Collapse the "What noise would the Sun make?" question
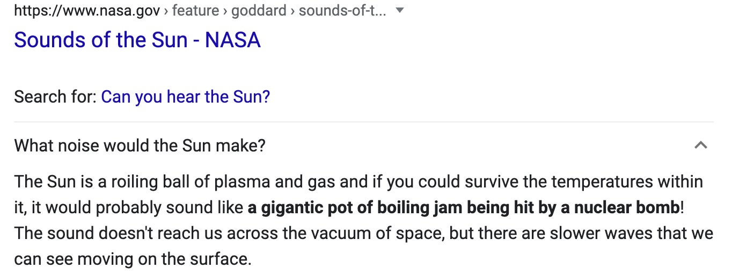732x275 pixels. 140,145
